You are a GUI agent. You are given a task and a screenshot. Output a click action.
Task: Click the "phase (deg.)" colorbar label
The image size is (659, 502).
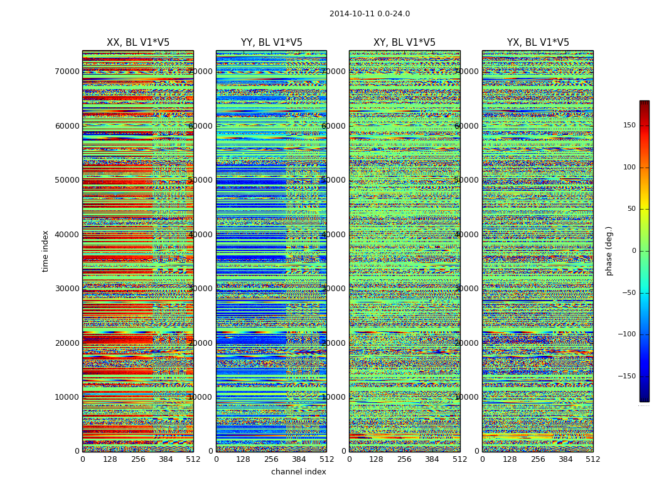(x=609, y=251)
